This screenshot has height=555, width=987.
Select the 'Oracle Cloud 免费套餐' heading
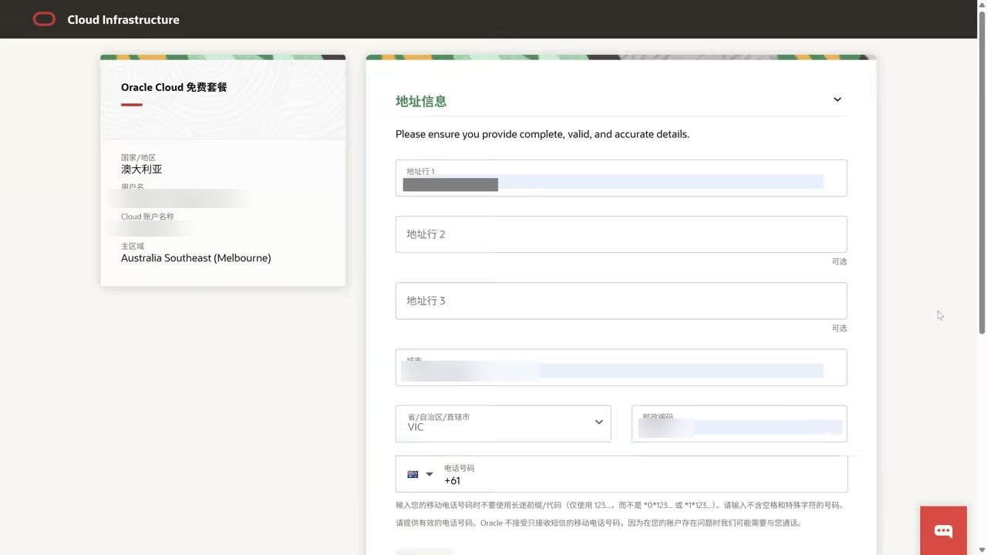coord(174,87)
